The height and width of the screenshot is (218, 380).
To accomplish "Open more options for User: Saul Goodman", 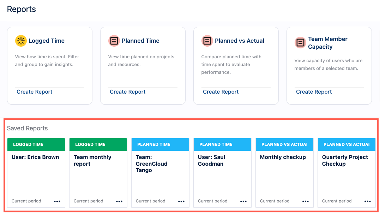I will (243, 201).
